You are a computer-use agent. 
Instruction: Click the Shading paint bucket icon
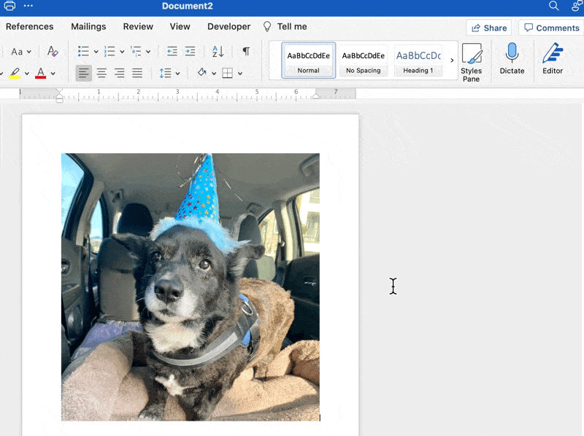202,72
